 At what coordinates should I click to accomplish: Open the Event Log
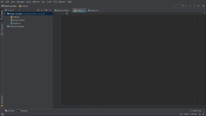195,111
